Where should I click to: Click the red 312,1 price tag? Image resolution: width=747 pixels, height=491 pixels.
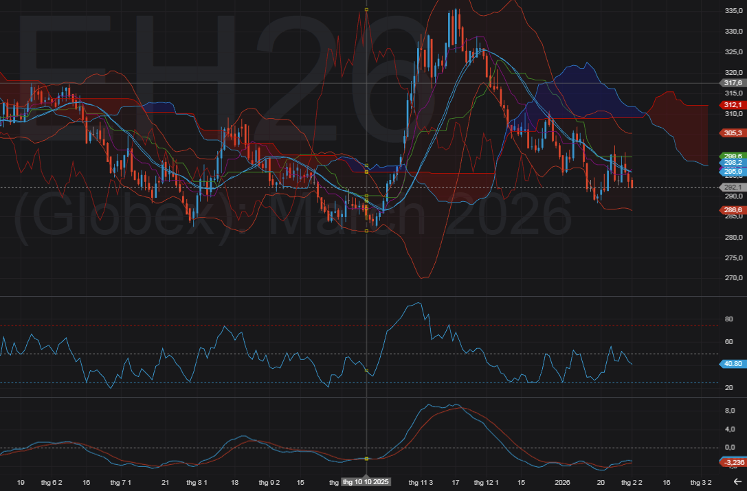pyautogui.click(x=733, y=104)
